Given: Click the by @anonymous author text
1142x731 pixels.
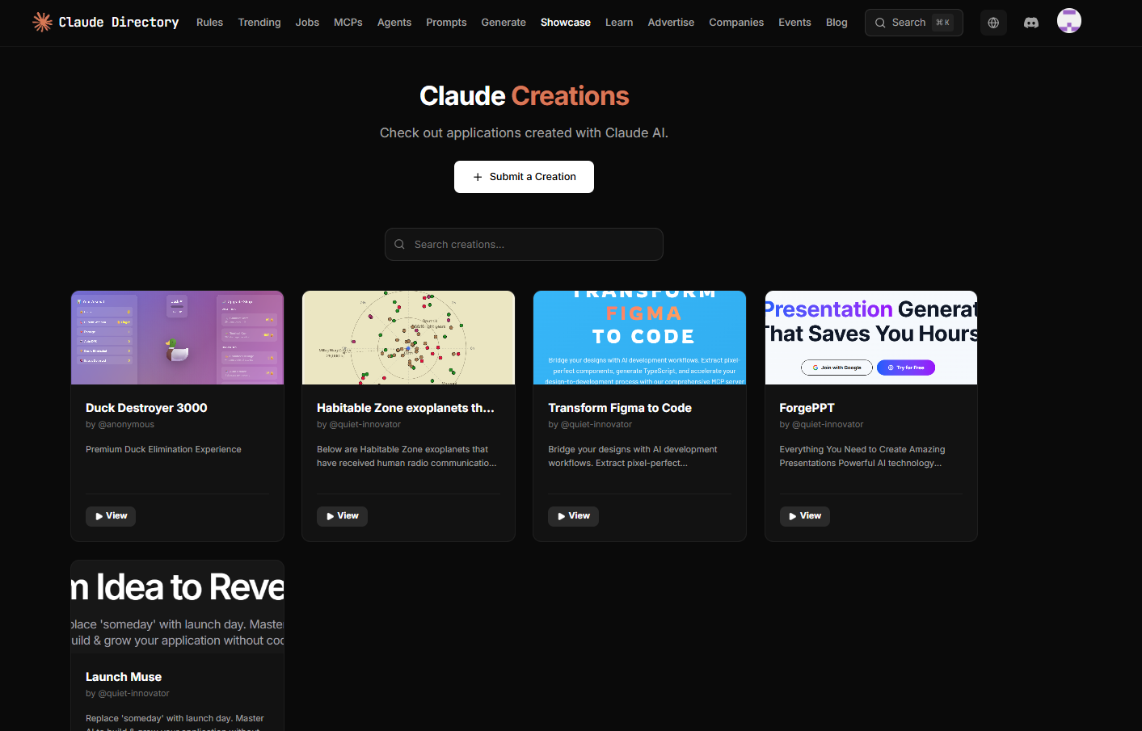Looking at the screenshot, I should [x=120, y=424].
